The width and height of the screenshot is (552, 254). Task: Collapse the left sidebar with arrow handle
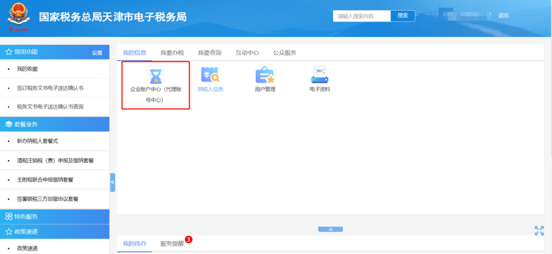(x=112, y=182)
